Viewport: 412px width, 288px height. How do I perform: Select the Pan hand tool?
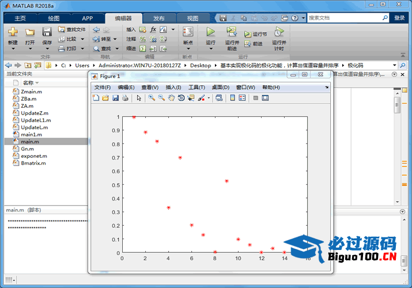coord(171,98)
